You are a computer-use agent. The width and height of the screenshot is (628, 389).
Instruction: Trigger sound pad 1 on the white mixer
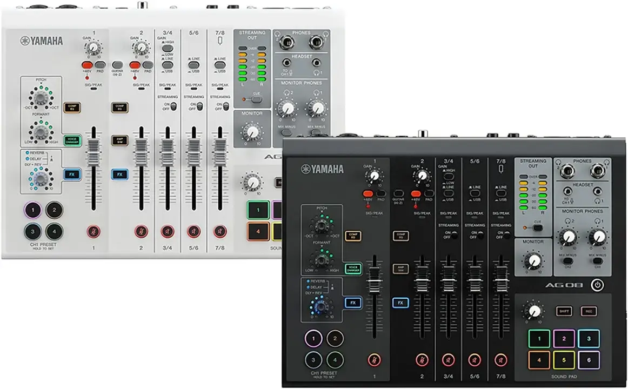pos(258,210)
